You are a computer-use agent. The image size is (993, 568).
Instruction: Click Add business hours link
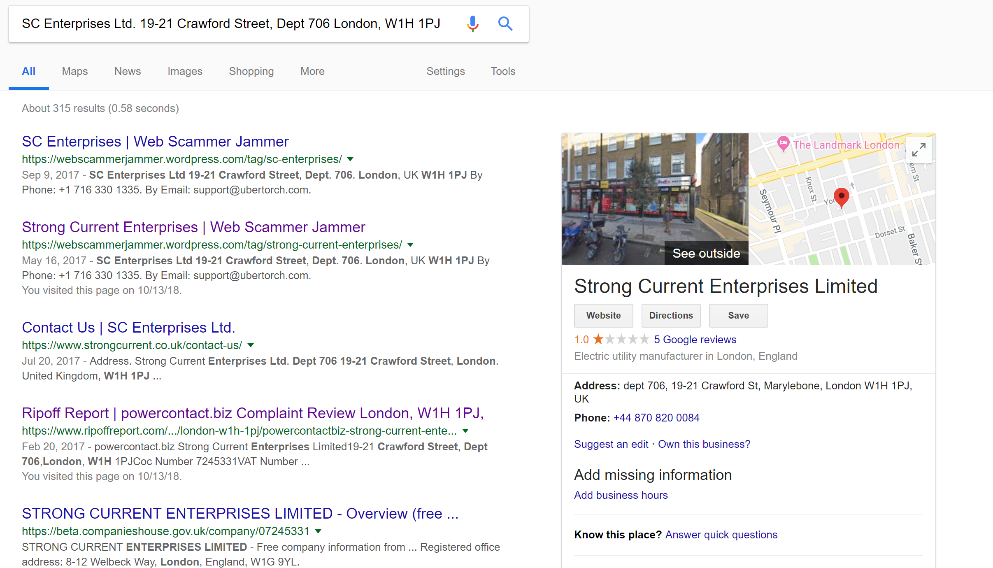point(621,495)
